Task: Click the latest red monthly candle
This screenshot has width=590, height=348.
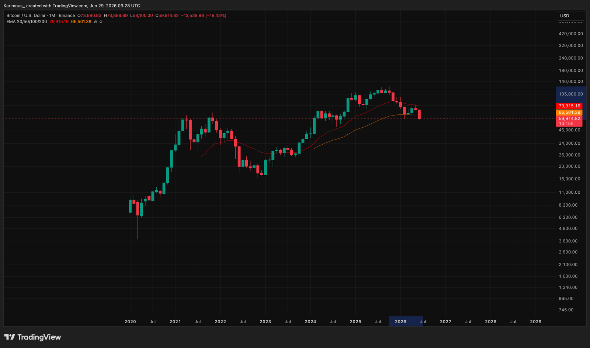Action: (419, 114)
